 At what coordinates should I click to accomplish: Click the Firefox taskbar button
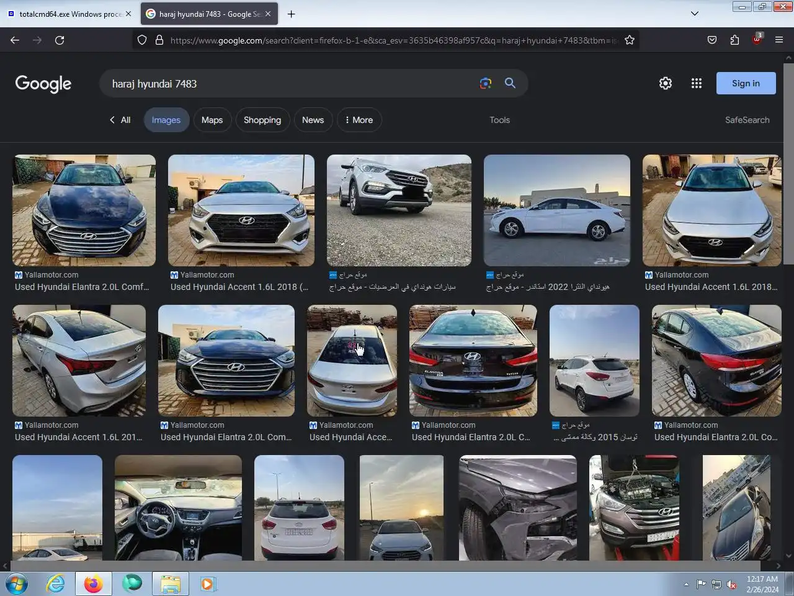[x=94, y=584]
